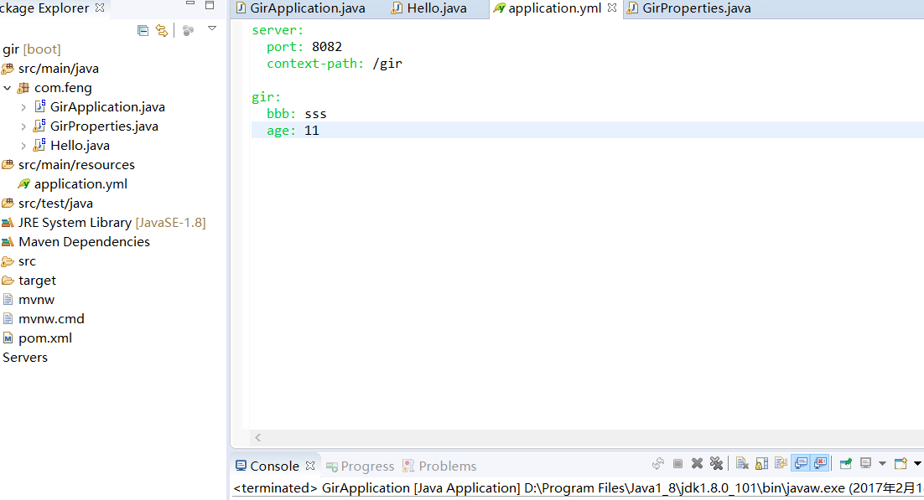Click the context-path value /gir
The image size is (924, 500).
[387, 64]
